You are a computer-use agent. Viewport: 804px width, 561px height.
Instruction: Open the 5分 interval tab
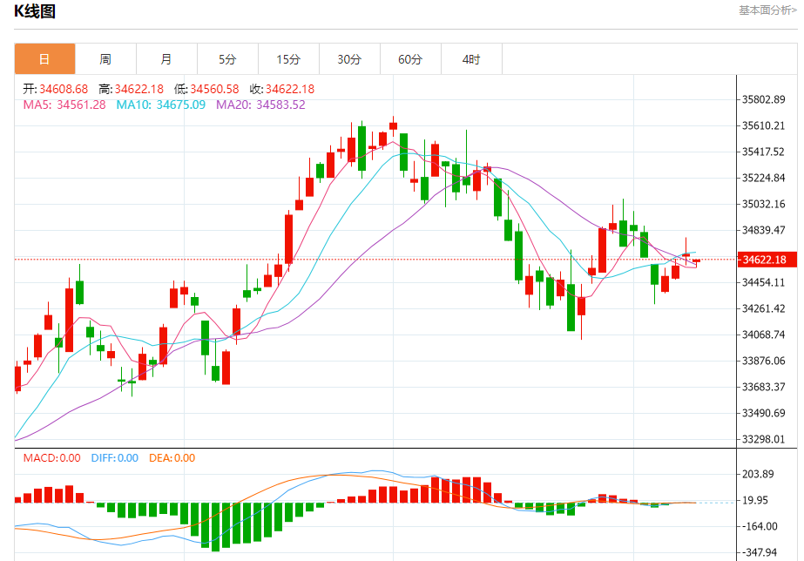(x=227, y=59)
